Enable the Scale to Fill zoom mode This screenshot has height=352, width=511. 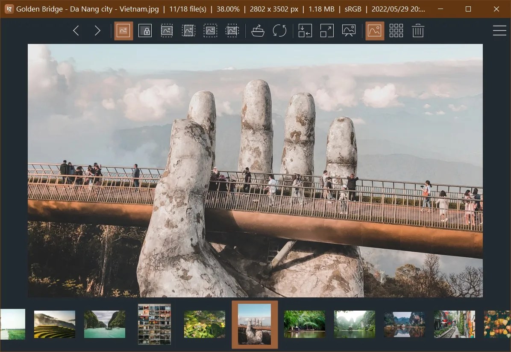(x=232, y=30)
